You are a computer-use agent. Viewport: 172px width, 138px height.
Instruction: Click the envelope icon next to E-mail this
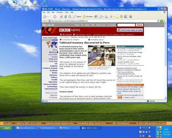(60, 40)
